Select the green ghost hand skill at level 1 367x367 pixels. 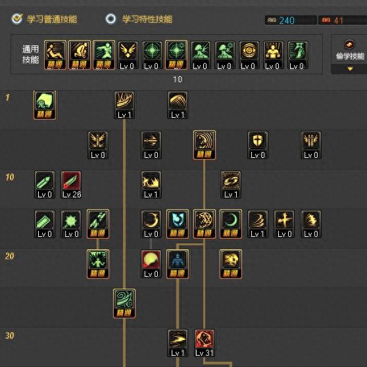45,105
